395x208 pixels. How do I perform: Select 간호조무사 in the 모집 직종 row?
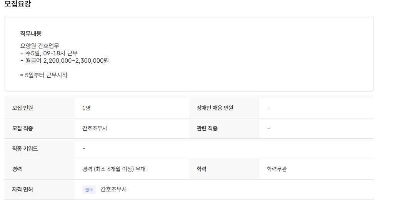(95, 128)
